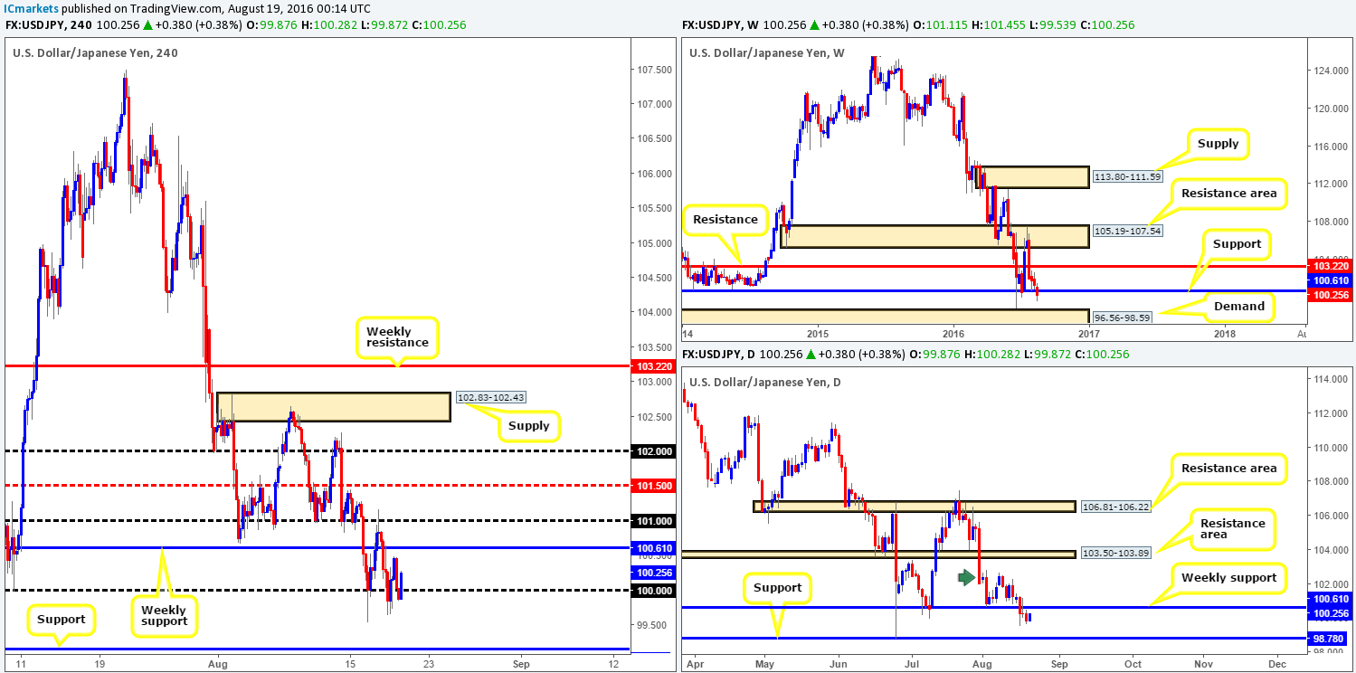Viewport: 1356px width, 673px height.
Task: Click the Oct label on the daily time axis
Action: (1131, 663)
